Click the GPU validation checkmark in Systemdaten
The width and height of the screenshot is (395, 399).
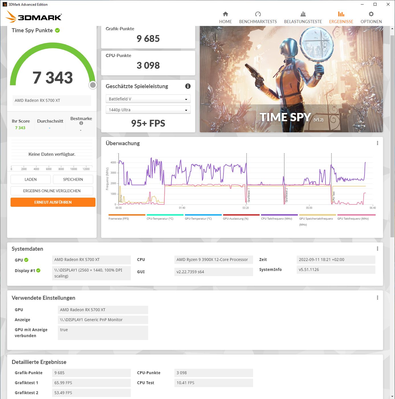[x=27, y=260]
